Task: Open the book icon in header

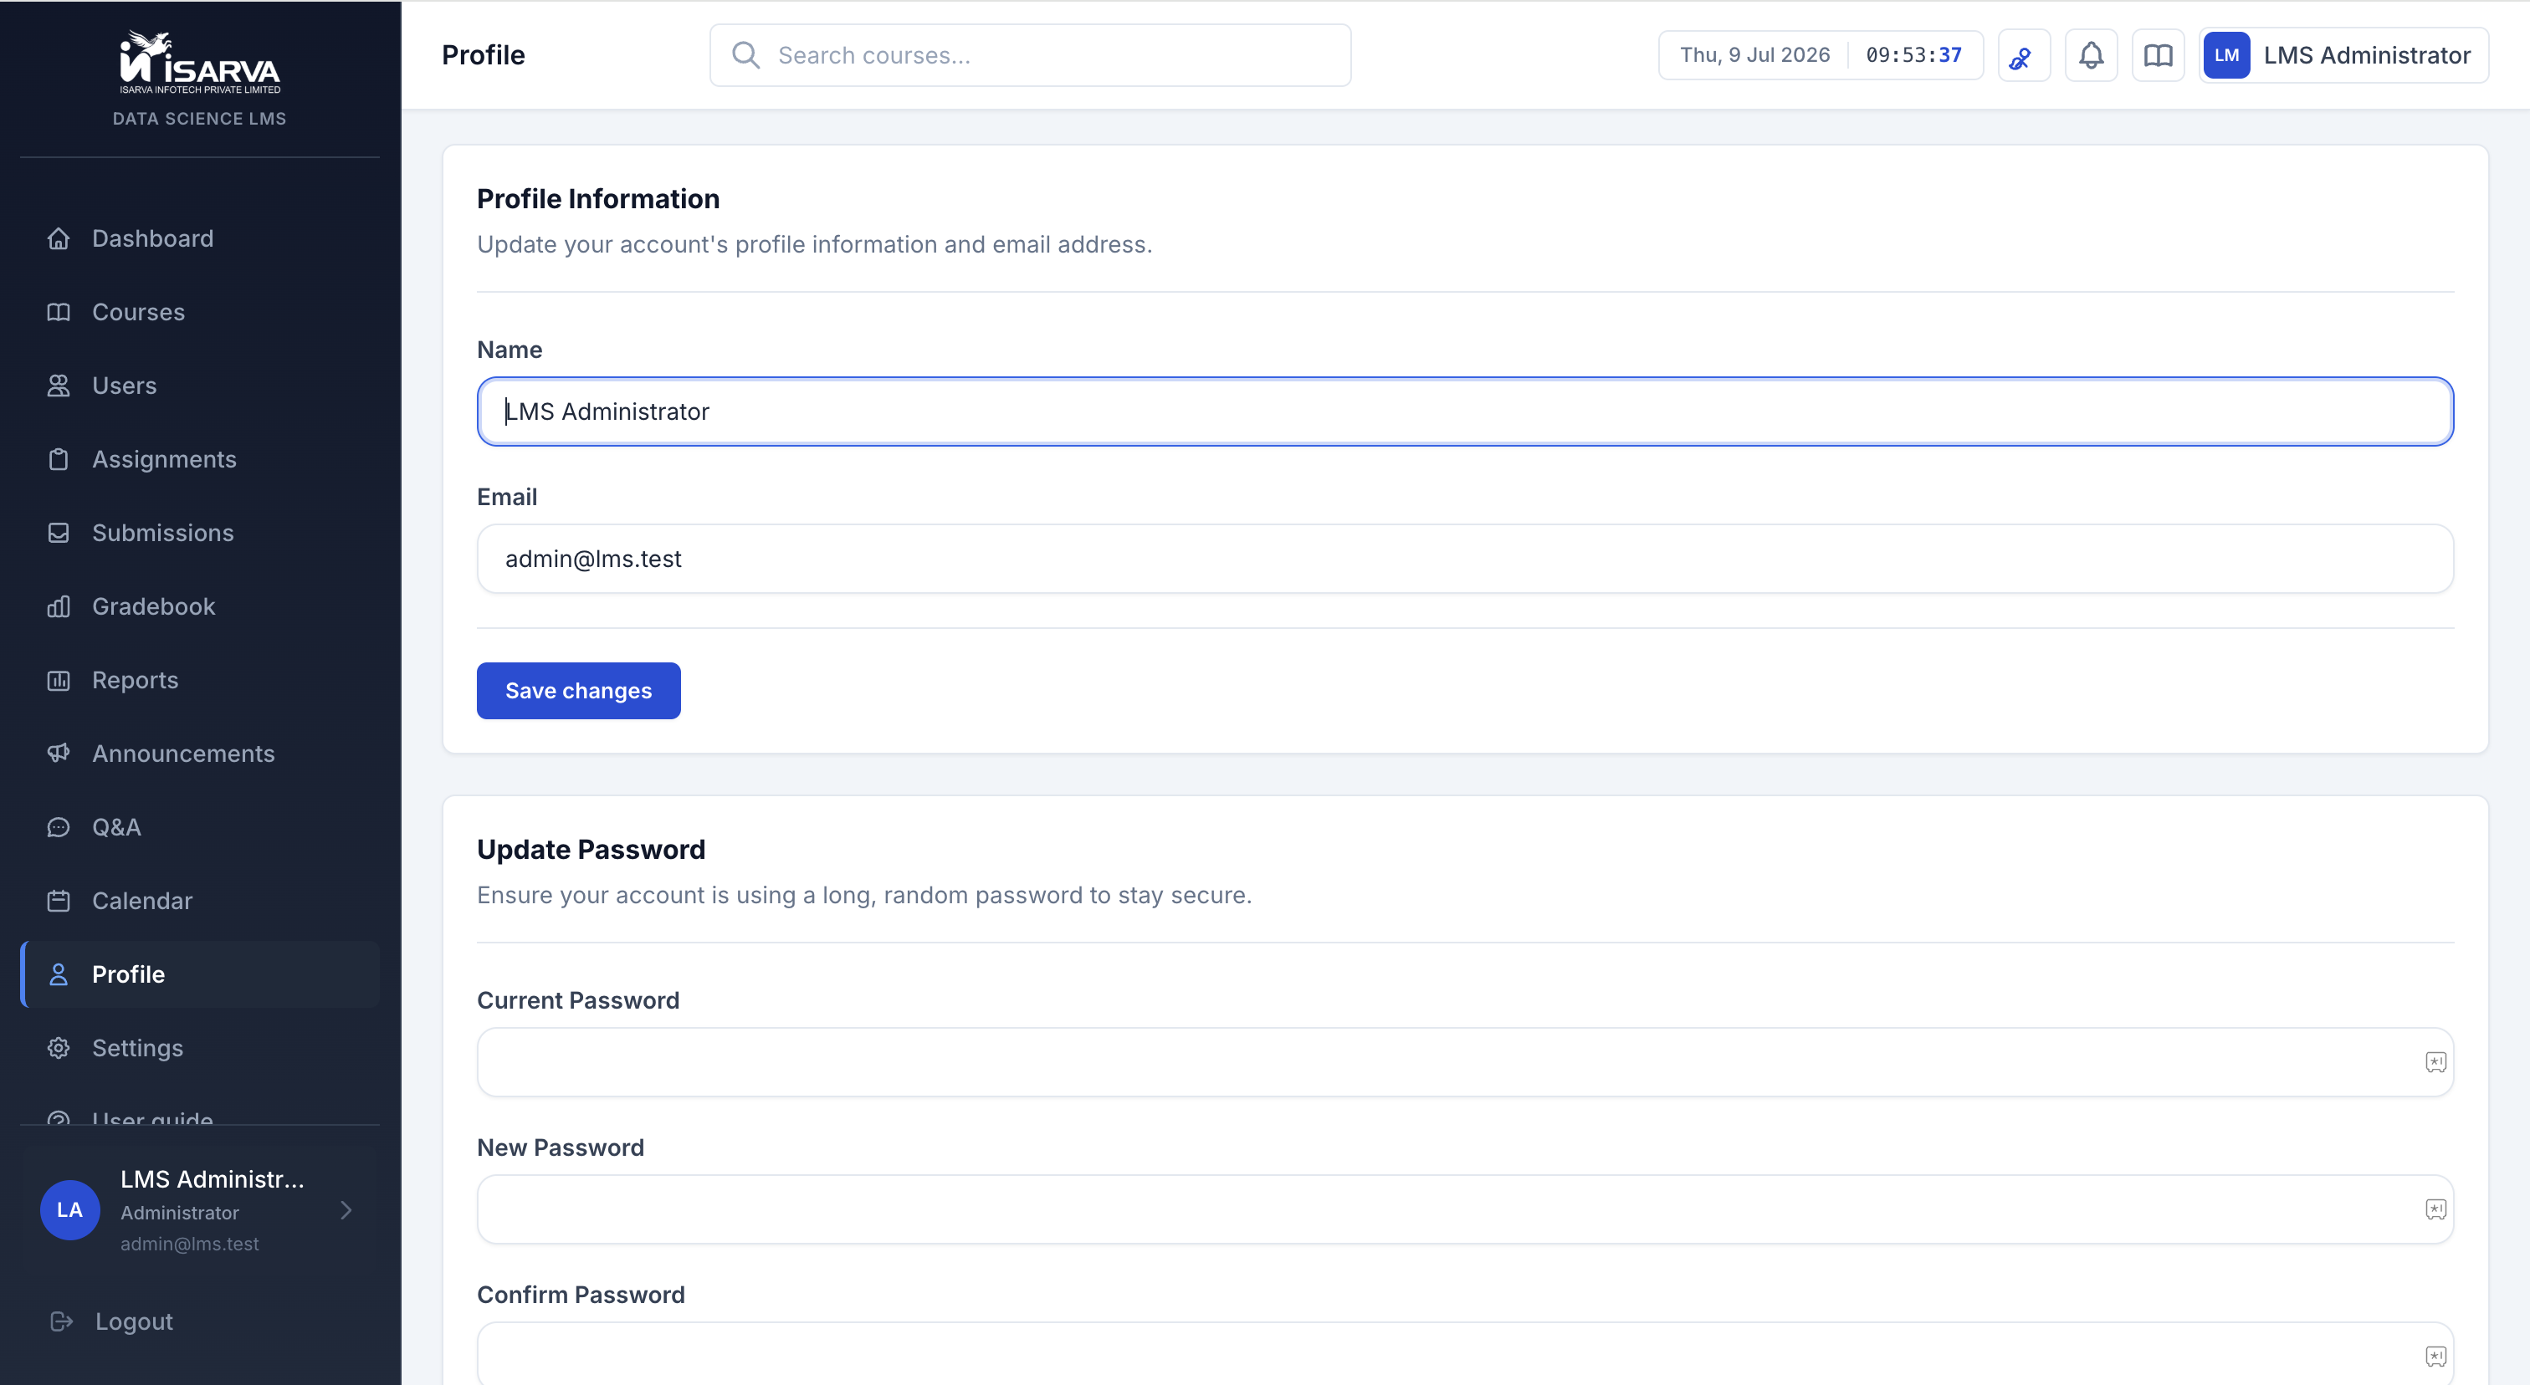Action: click(x=2158, y=55)
